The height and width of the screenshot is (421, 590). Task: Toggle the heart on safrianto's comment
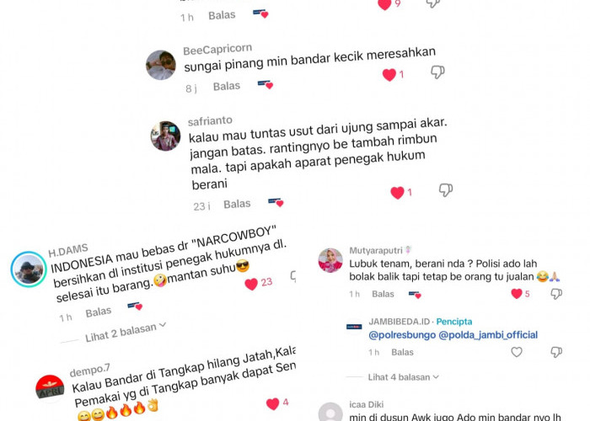(x=397, y=193)
